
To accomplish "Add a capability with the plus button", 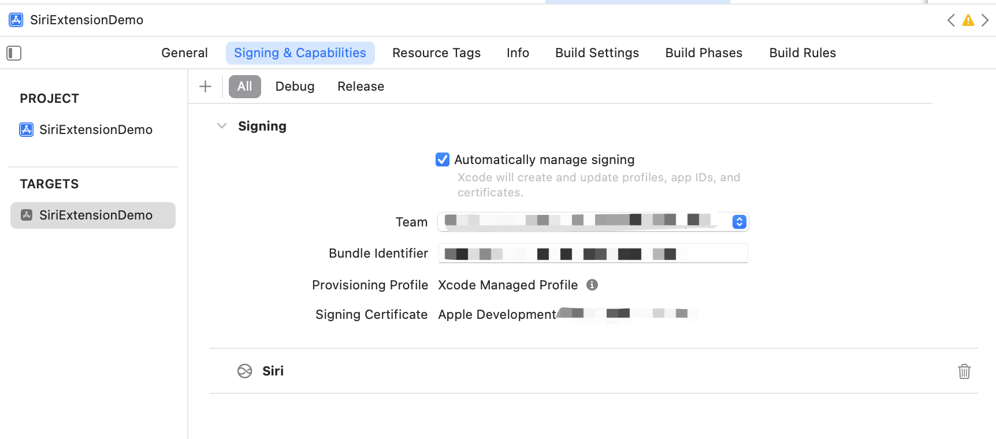I will click(205, 87).
